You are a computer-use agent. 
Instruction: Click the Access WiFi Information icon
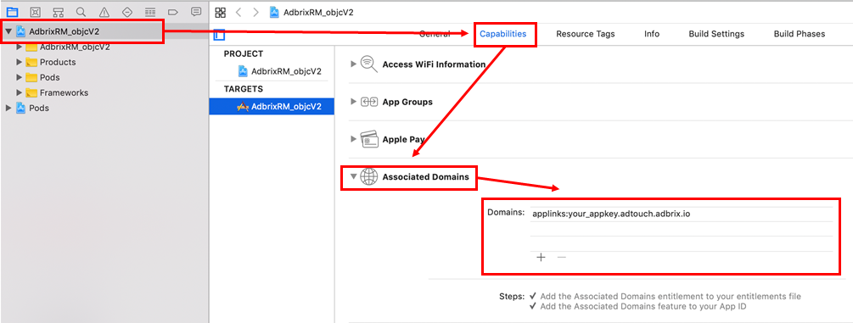369,64
